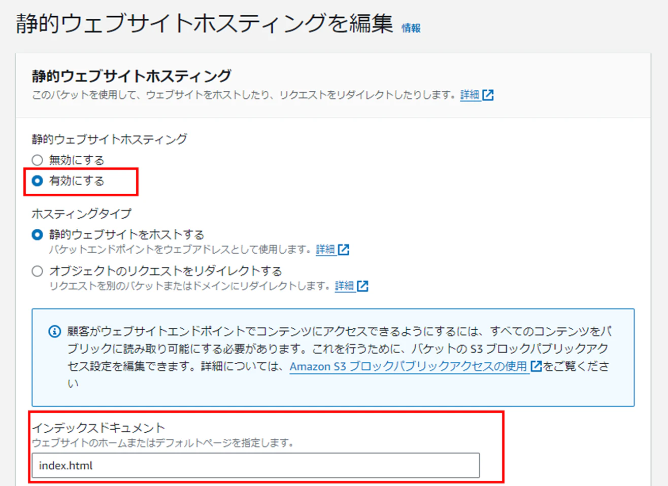Click the 静的ウェブサイトホスティング panel heading
This screenshot has height=486, width=668.
[x=131, y=76]
